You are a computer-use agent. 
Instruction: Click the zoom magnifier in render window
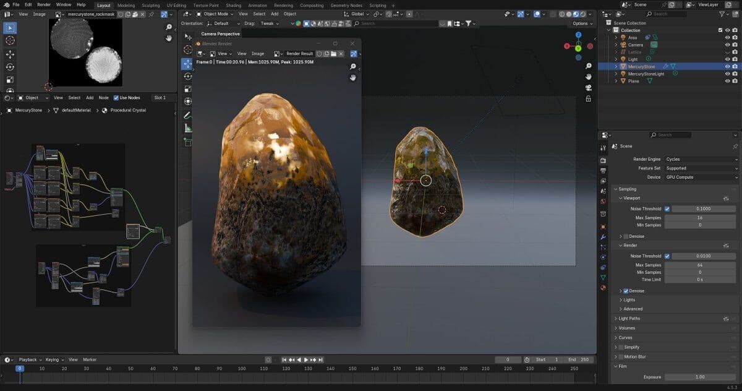coord(353,66)
